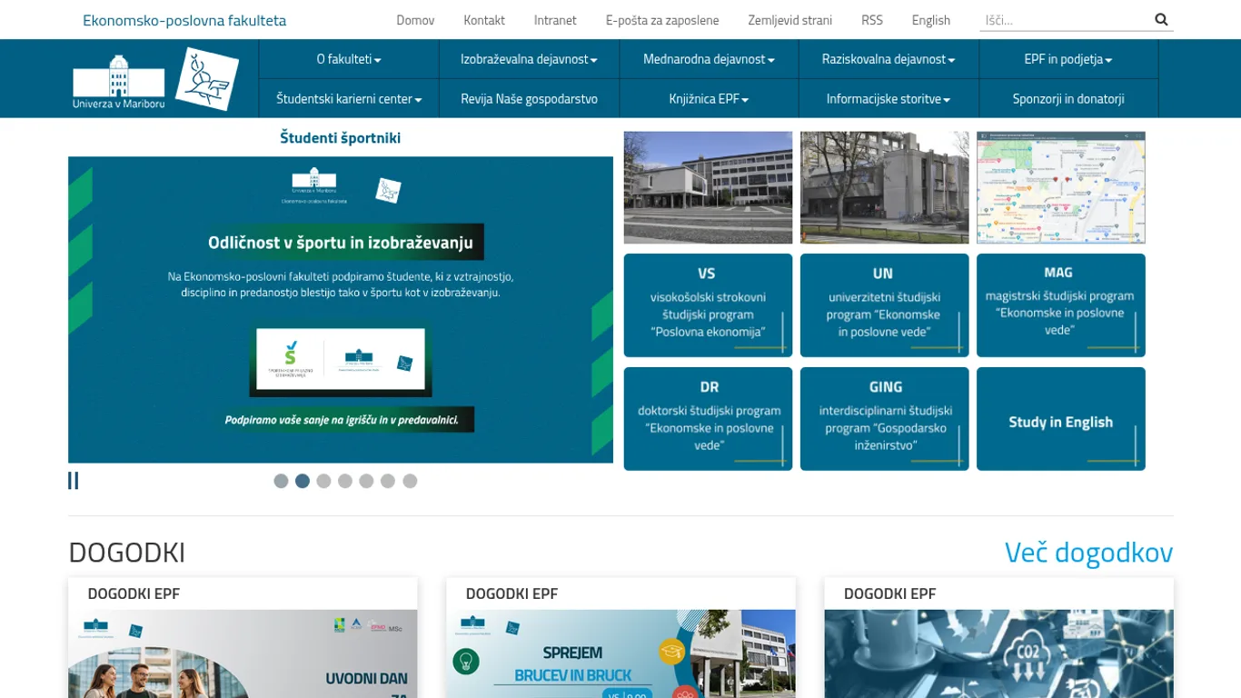Select the seventh carousel dot
The width and height of the screenshot is (1241, 698).
[410, 481]
